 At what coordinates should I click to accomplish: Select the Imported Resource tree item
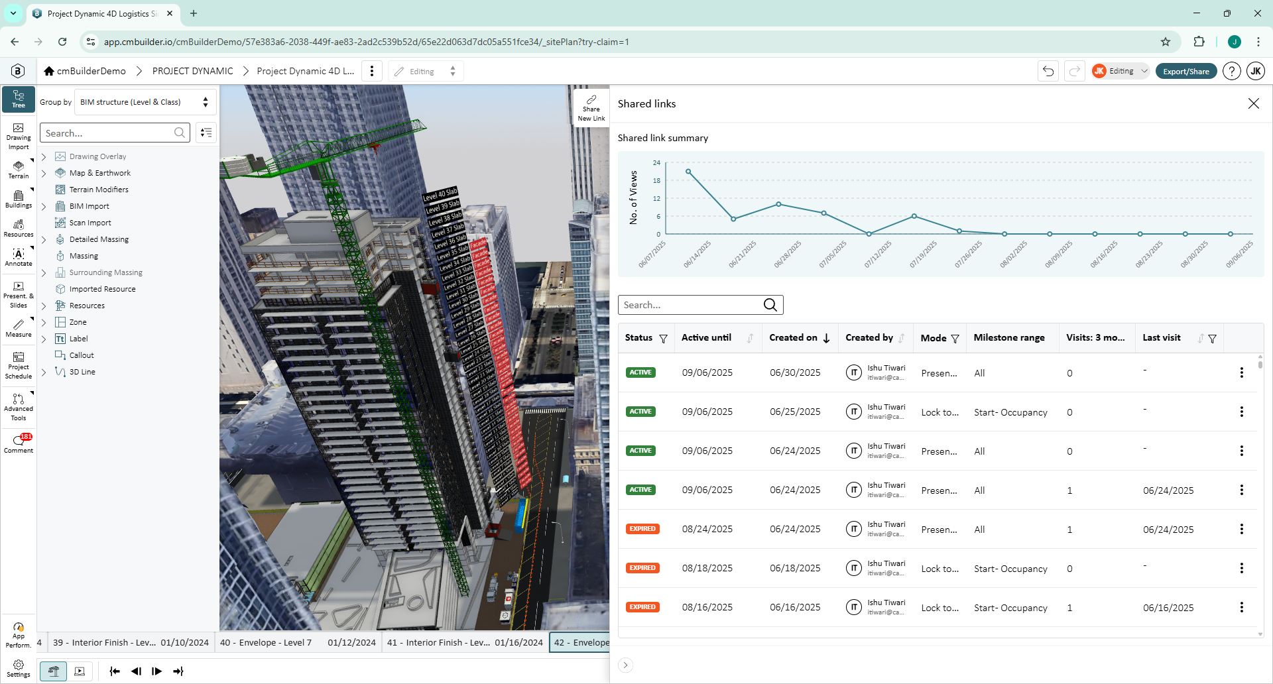(x=102, y=289)
